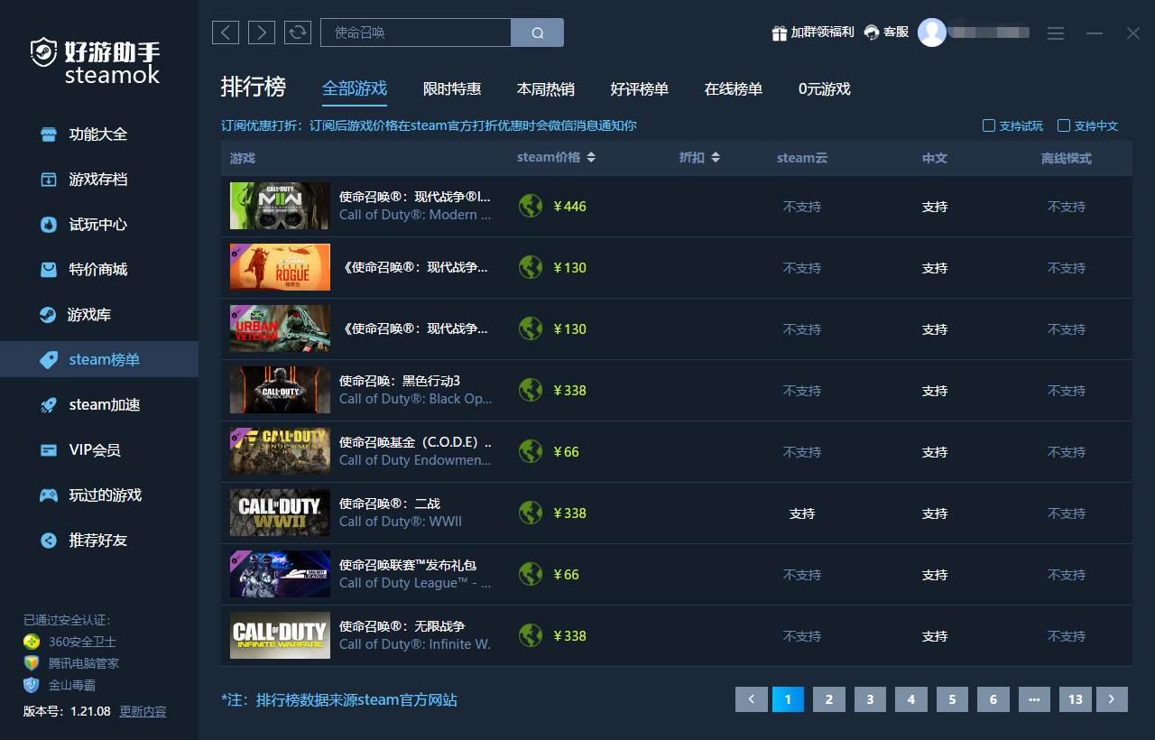Enable the 支持试玩 checkbox
This screenshot has height=740, width=1155.
[x=989, y=125]
